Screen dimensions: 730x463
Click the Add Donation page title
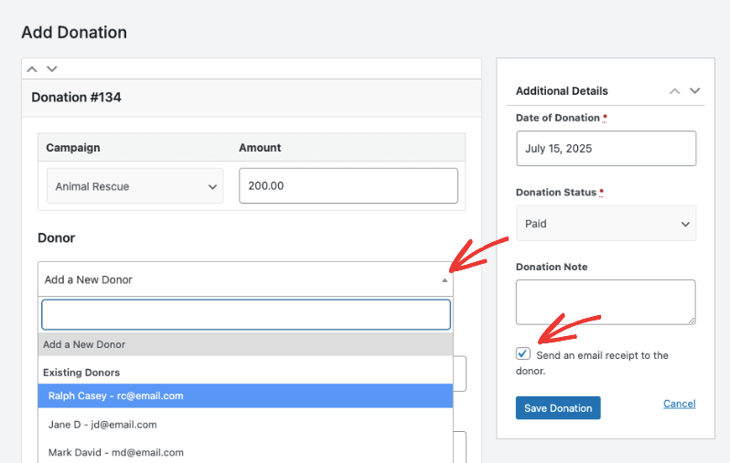74,33
